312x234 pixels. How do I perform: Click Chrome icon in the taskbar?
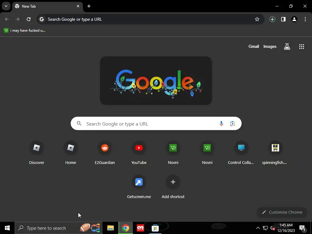tap(125, 228)
